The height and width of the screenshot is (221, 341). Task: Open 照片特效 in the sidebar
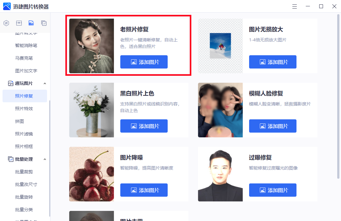pyautogui.click(x=24, y=109)
